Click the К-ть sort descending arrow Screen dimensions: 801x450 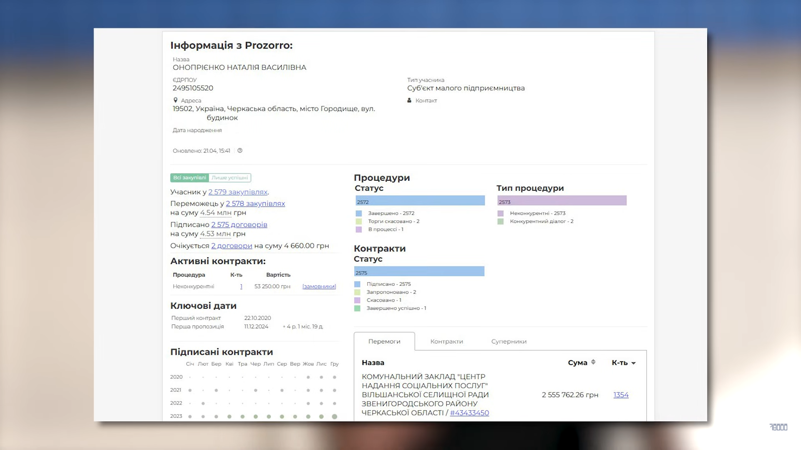click(633, 363)
